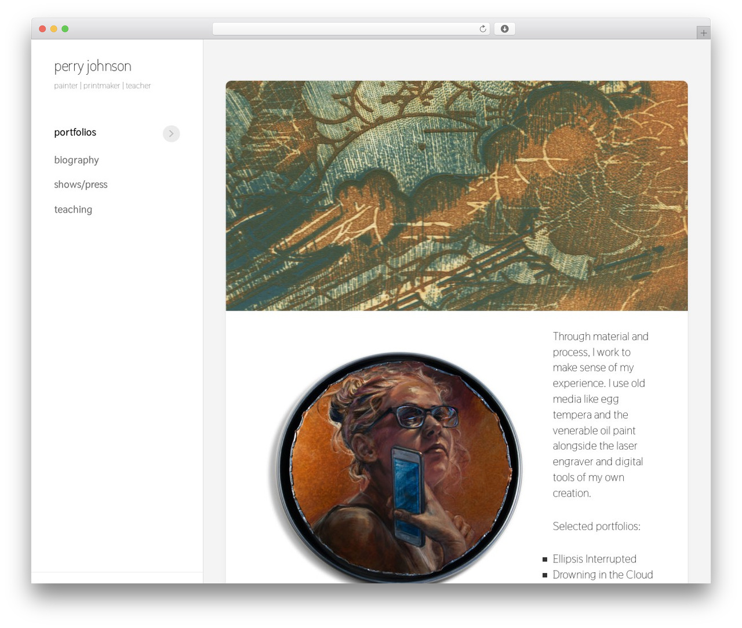Open the Ellipsis Interrupted portfolio link
Screen dimensions: 742x628
point(594,559)
